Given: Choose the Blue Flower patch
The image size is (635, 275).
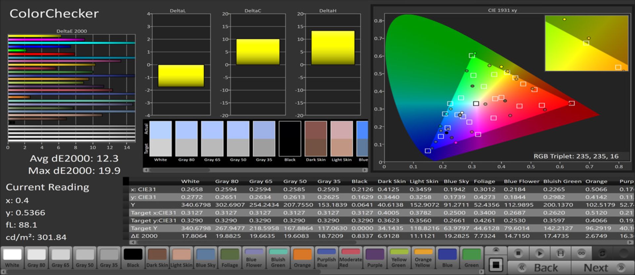Looking at the screenshot, I should pyautogui.click(x=254, y=258).
